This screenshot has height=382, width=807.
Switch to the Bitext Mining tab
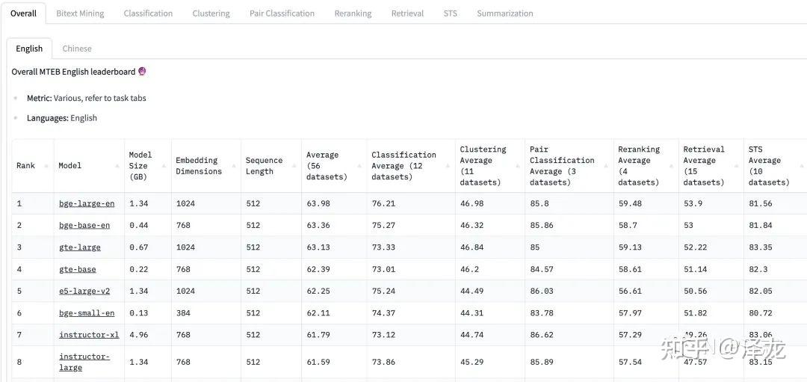[80, 13]
